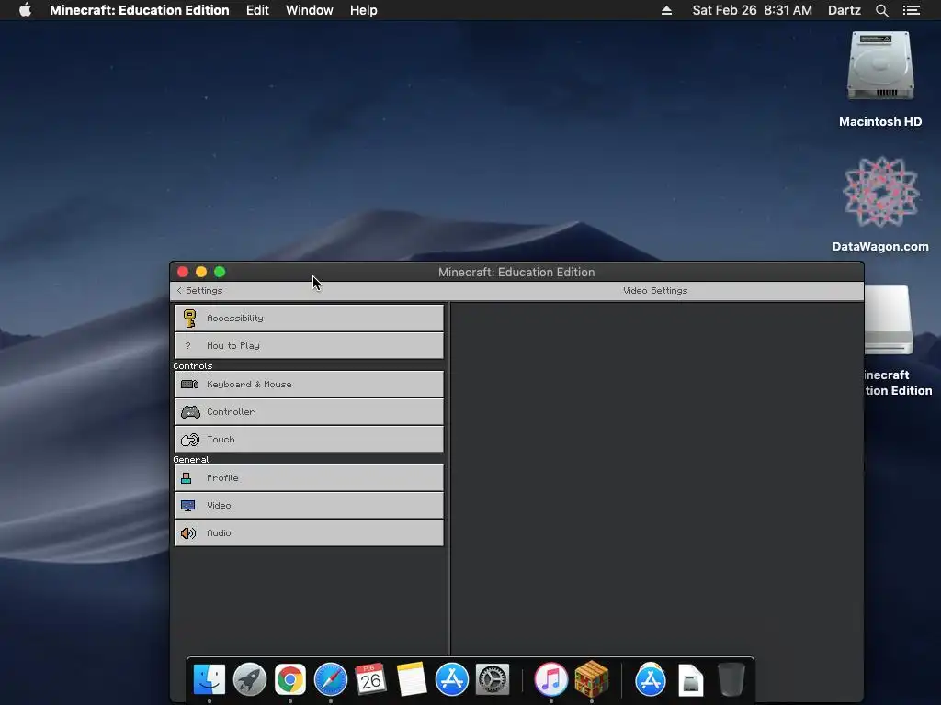Click the touch hand icon

[190, 440]
